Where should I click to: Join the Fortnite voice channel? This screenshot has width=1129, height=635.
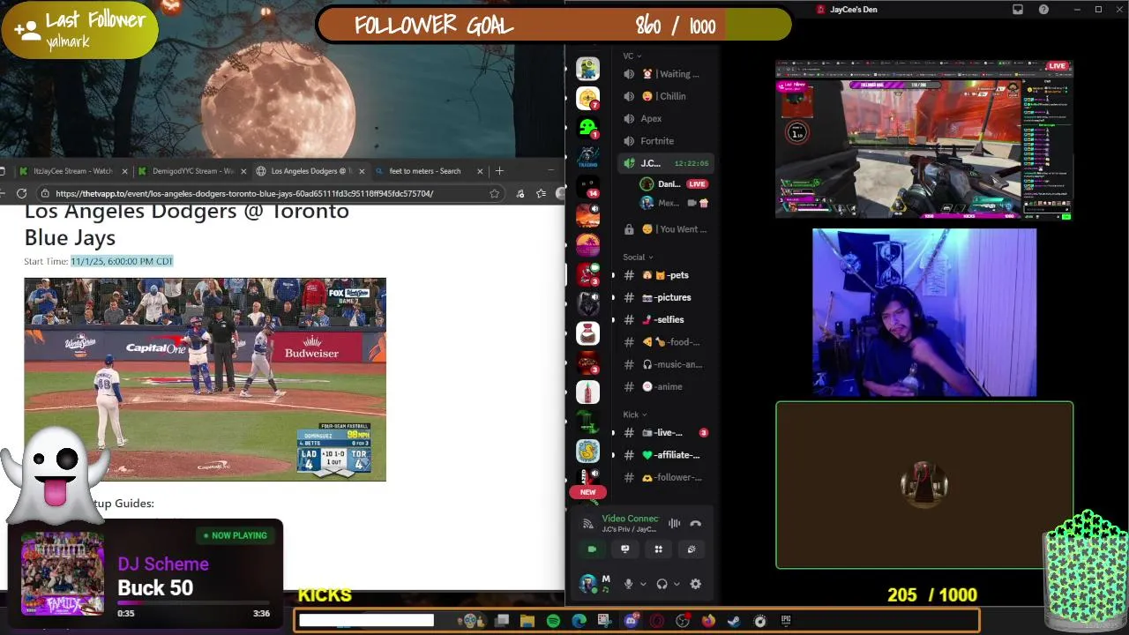click(x=663, y=141)
